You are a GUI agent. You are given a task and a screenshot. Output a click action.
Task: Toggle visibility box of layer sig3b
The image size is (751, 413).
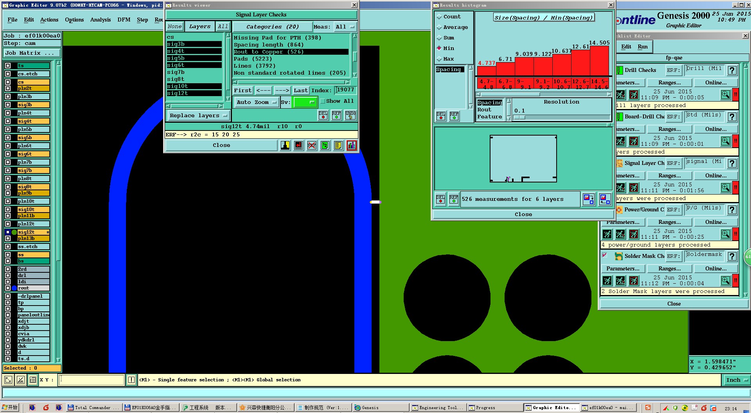[8, 105]
